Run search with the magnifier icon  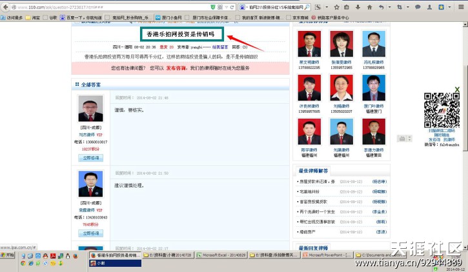click(307, 7)
